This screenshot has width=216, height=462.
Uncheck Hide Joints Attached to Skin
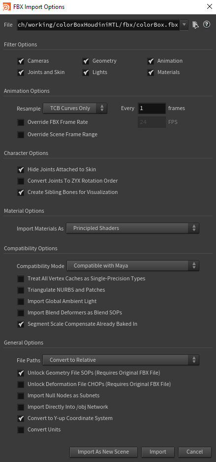click(21, 170)
